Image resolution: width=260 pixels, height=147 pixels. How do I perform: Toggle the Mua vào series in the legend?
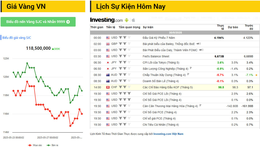[x=35, y=145]
